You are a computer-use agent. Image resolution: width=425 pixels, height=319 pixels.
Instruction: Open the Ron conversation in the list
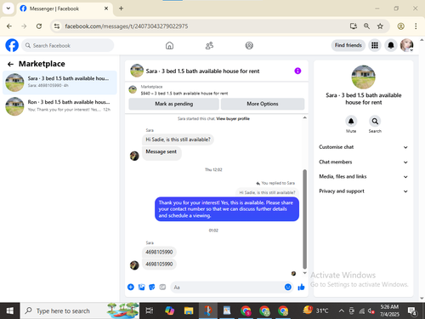point(59,106)
